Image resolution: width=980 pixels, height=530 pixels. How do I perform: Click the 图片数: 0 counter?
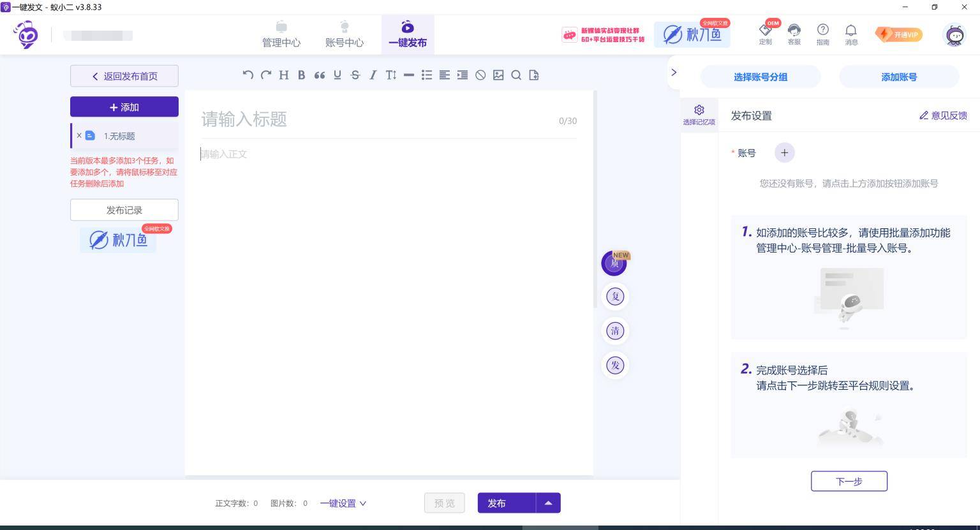(289, 503)
